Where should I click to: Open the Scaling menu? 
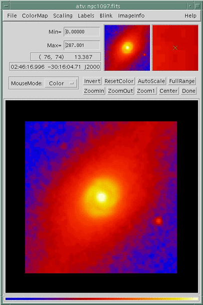[x=63, y=16]
